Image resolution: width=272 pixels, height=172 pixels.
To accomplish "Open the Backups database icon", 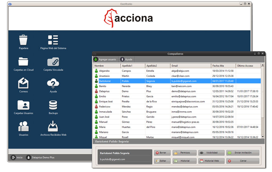I will click(53, 105).
